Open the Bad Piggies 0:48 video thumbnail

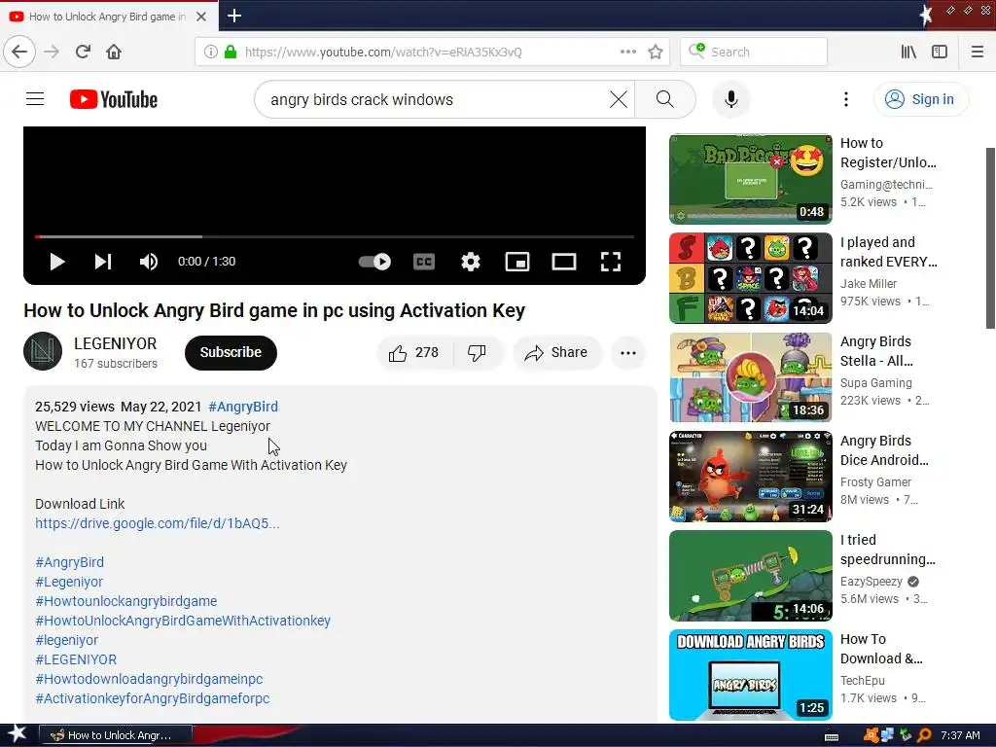tap(750, 179)
